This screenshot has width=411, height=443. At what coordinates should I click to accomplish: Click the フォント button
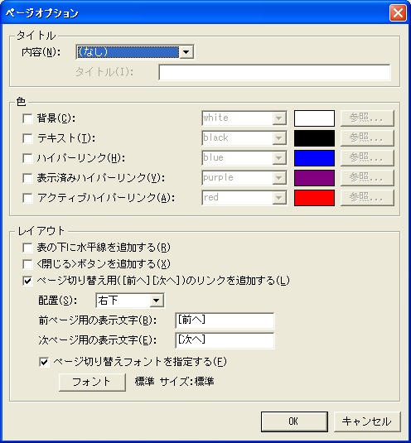click(92, 383)
